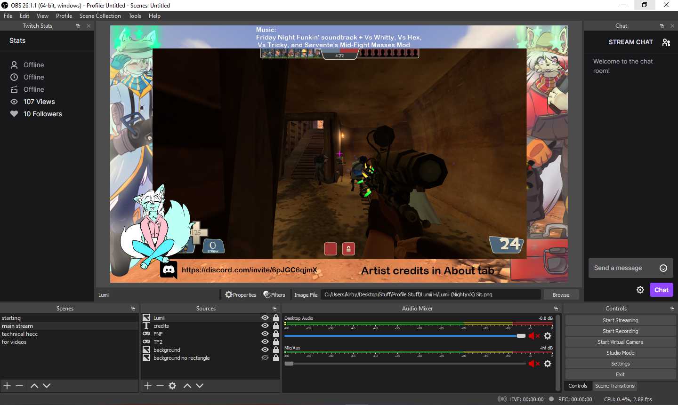Remove selected source with minus icon

[160, 386]
